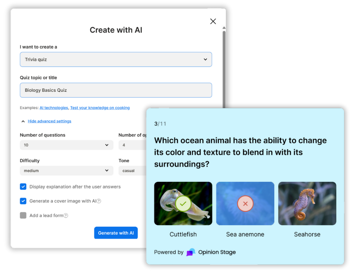This screenshot has height=274, width=354.
Task: Open the Tone casual dropdown
Action: pyautogui.click(x=132, y=170)
